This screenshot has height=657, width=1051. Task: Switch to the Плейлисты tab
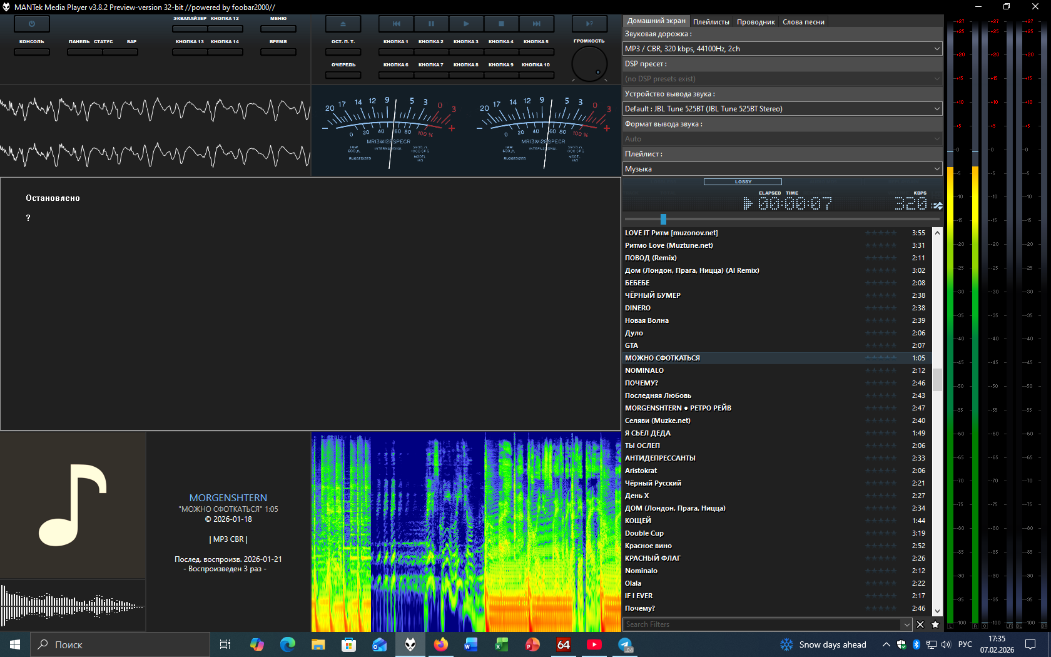(711, 22)
